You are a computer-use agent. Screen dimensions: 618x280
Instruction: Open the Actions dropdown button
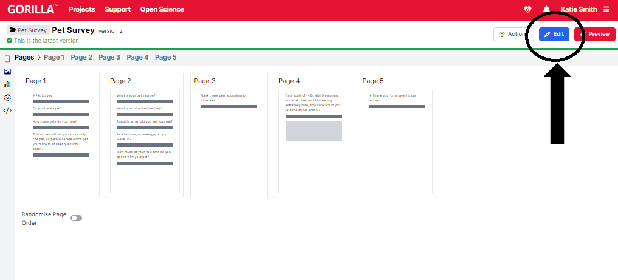510,34
